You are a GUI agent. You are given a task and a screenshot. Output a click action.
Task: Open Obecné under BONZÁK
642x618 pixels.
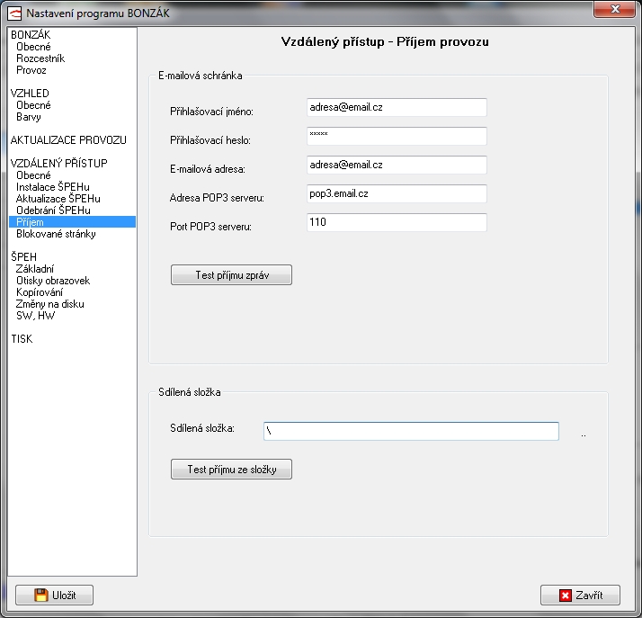pos(33,47)
